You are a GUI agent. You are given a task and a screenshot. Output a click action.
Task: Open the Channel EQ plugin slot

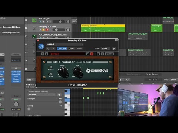[x=16, y=74]
